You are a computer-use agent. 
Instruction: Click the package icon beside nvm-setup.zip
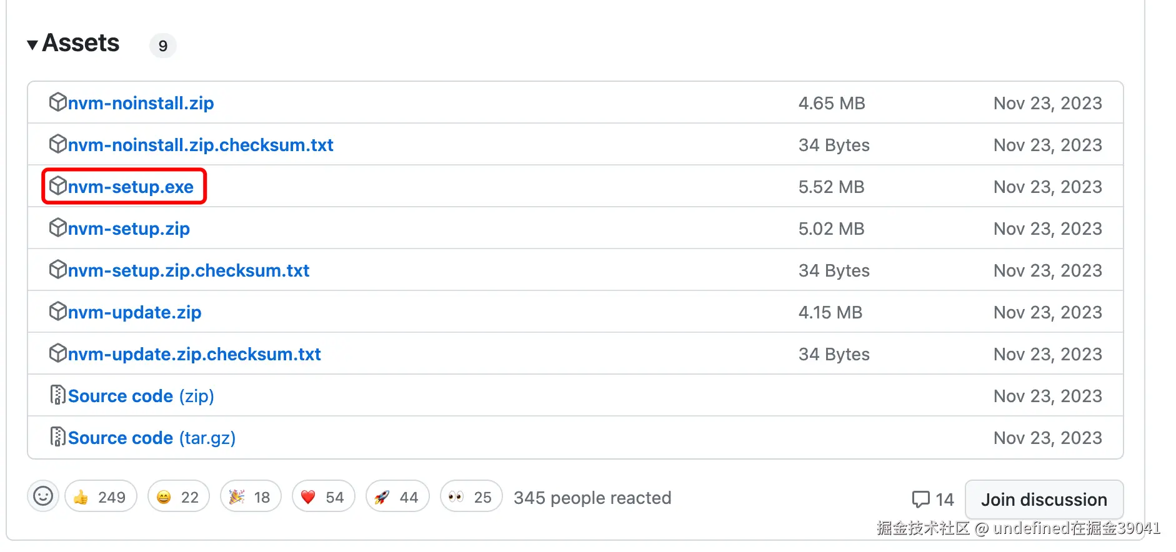(57, 228)
